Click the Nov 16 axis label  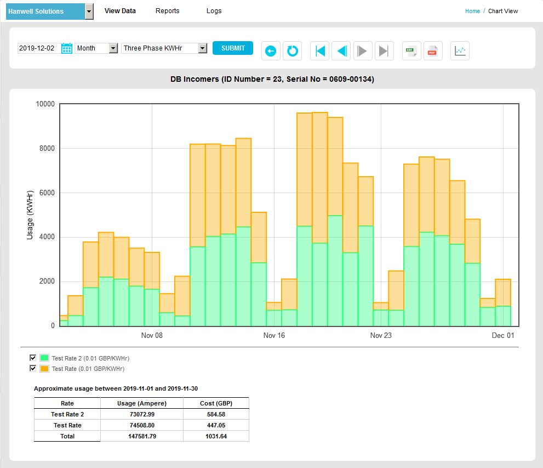[x=274, y=335]
